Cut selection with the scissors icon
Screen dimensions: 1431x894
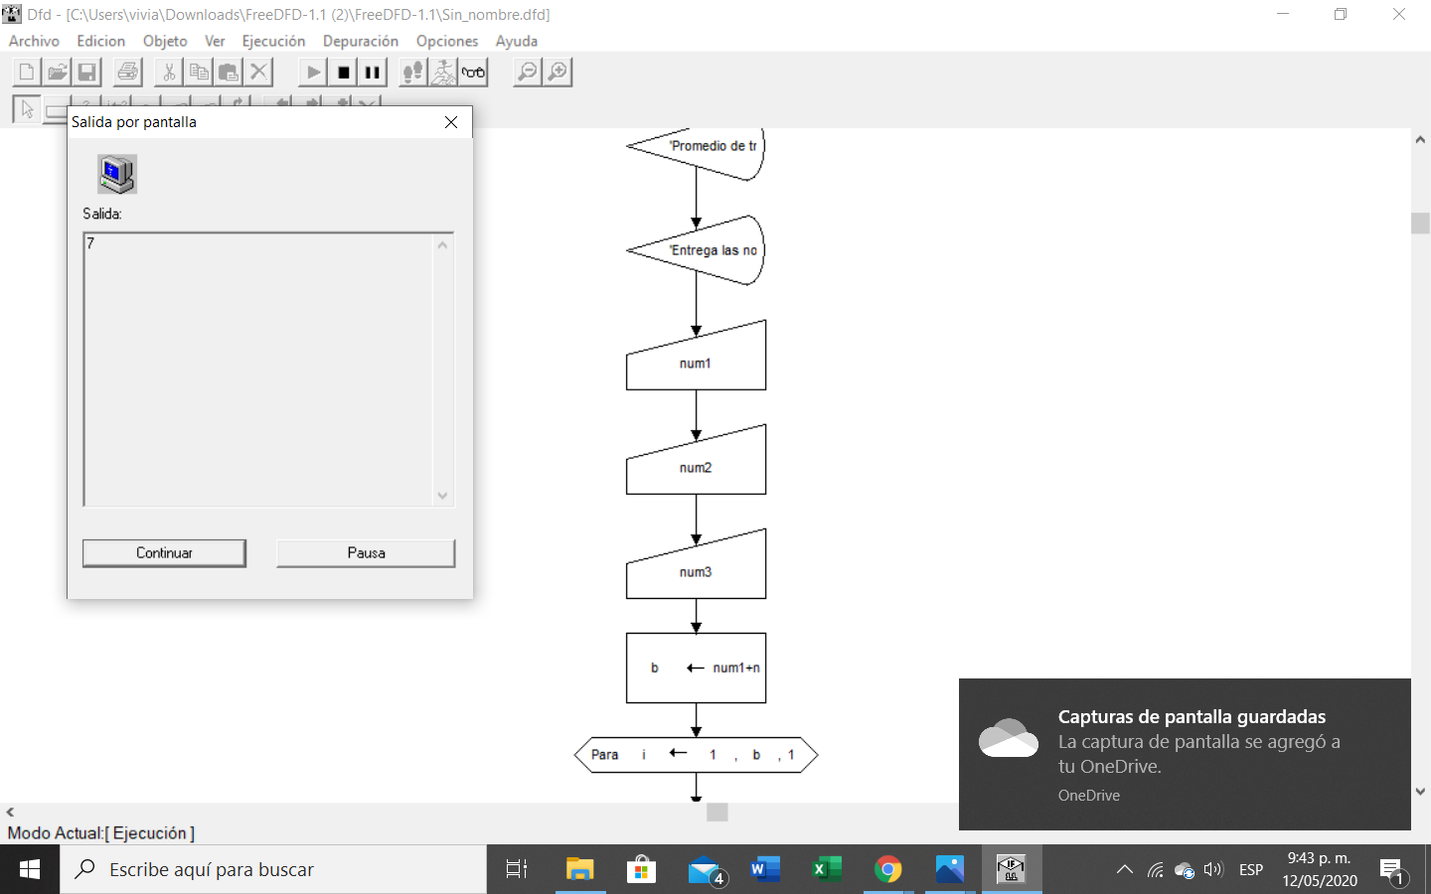coord(169,72)
